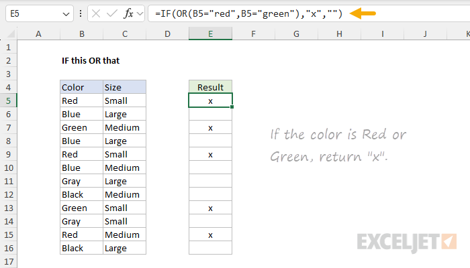Click the 'IF this OR that' title cell
The image size is (470, 268).
(91, 61)
